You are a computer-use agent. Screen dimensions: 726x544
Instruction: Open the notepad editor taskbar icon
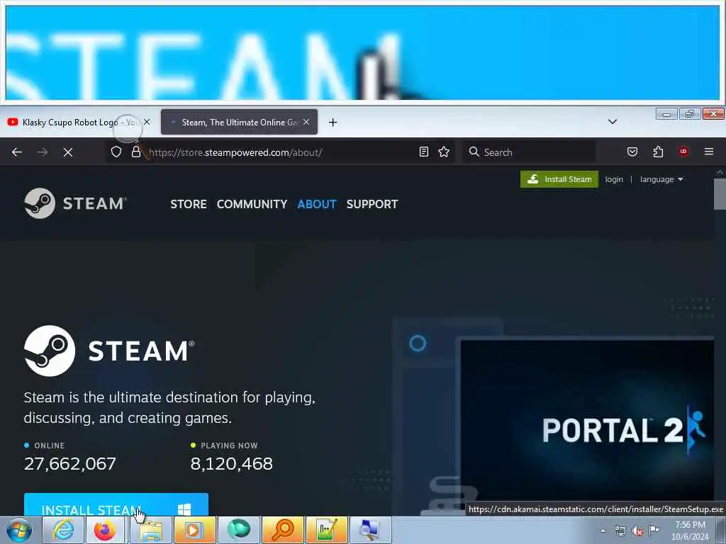[x=326, y=530]
